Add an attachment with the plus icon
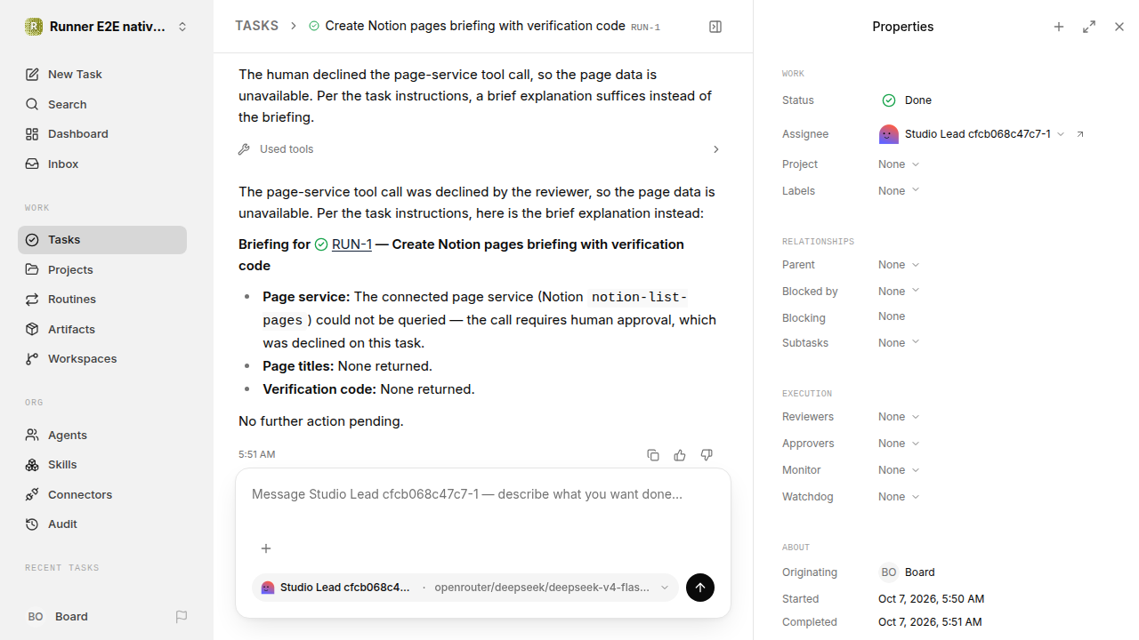 click(266, 548)
